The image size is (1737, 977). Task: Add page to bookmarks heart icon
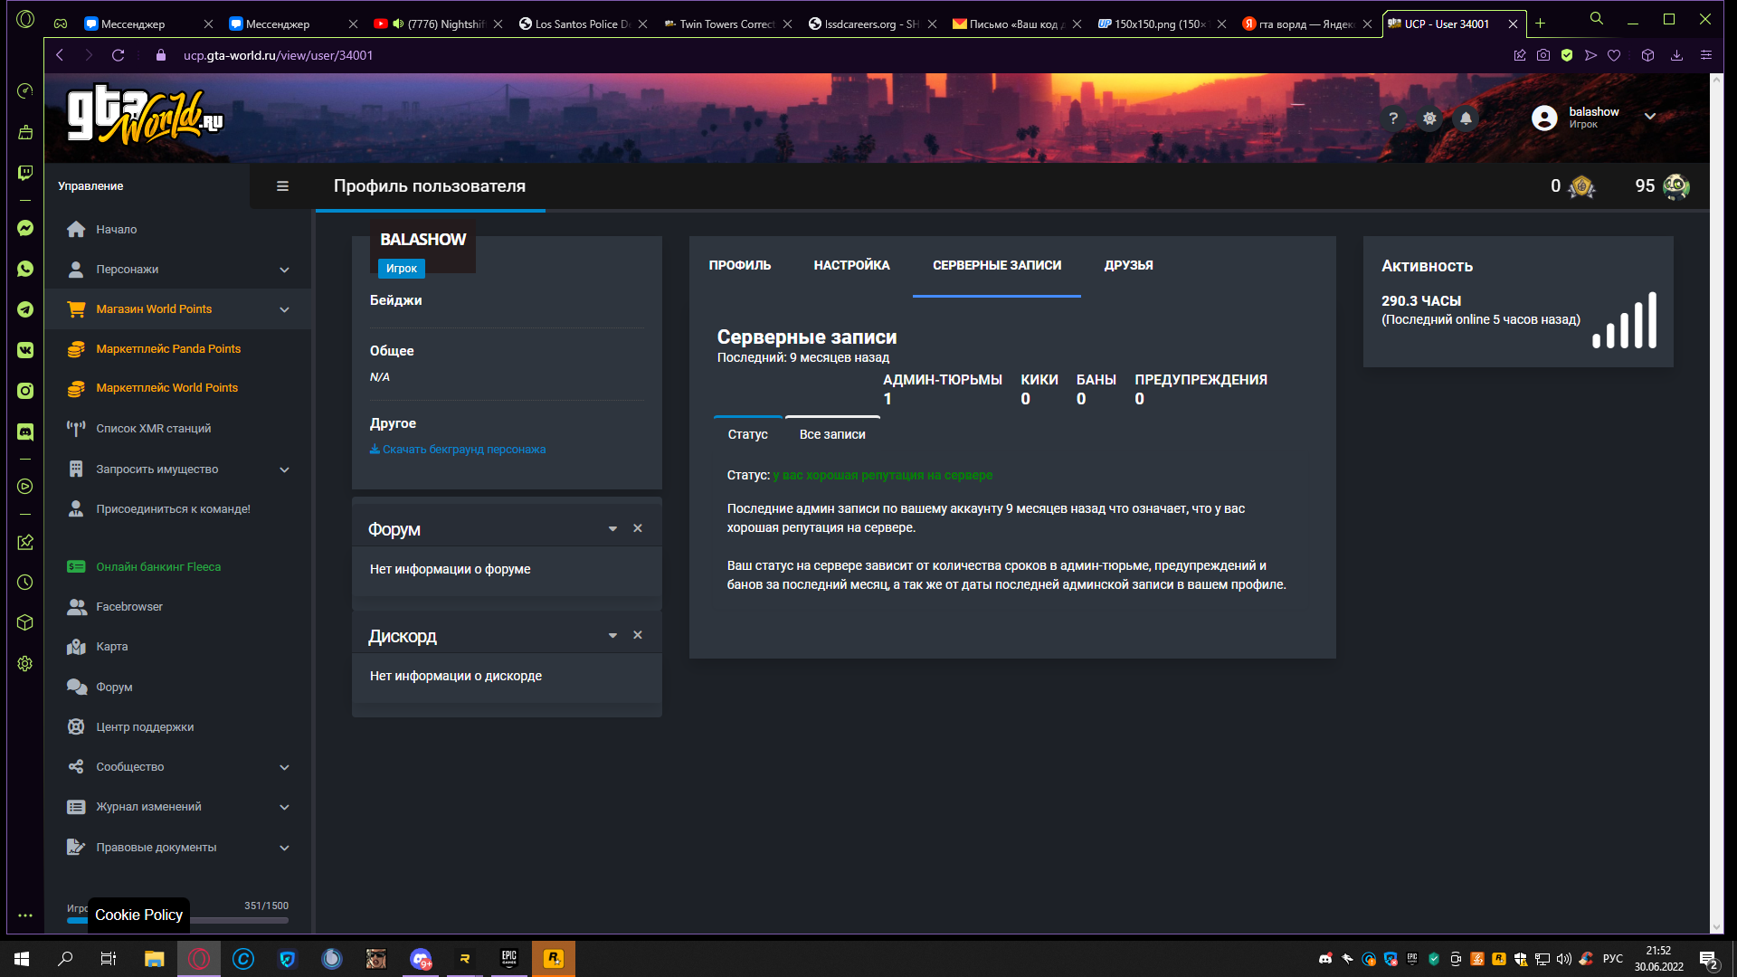1614,55
